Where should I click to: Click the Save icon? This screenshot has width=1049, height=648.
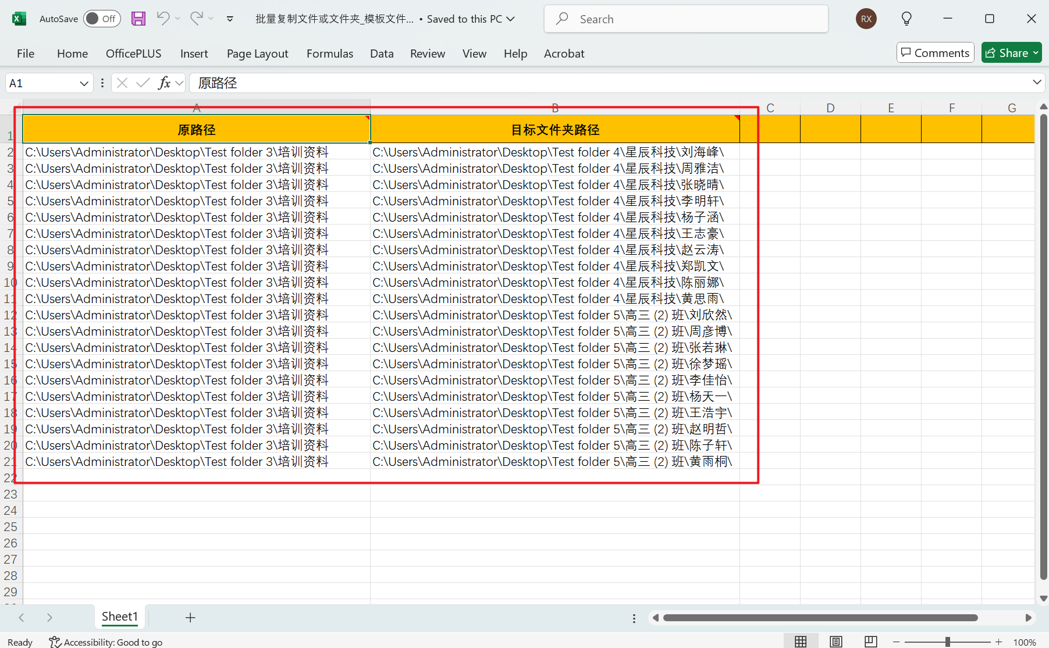pyautogui.click(x=138, y=18)
